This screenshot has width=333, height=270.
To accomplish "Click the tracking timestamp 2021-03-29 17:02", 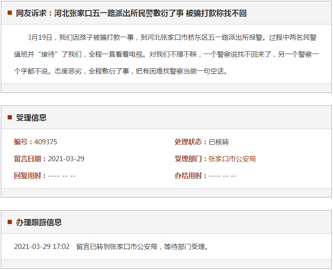I will coord(41,247).
